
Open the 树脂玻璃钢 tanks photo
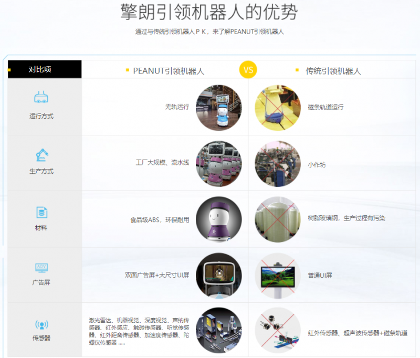click(278, 219)
